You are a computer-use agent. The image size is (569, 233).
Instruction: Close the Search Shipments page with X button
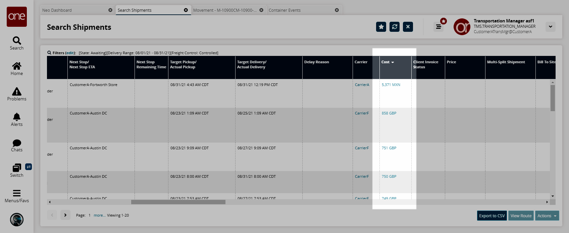coord(408,27)
